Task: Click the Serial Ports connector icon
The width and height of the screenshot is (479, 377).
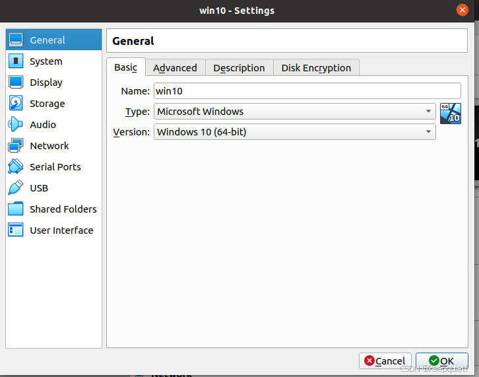Action: 16,166
